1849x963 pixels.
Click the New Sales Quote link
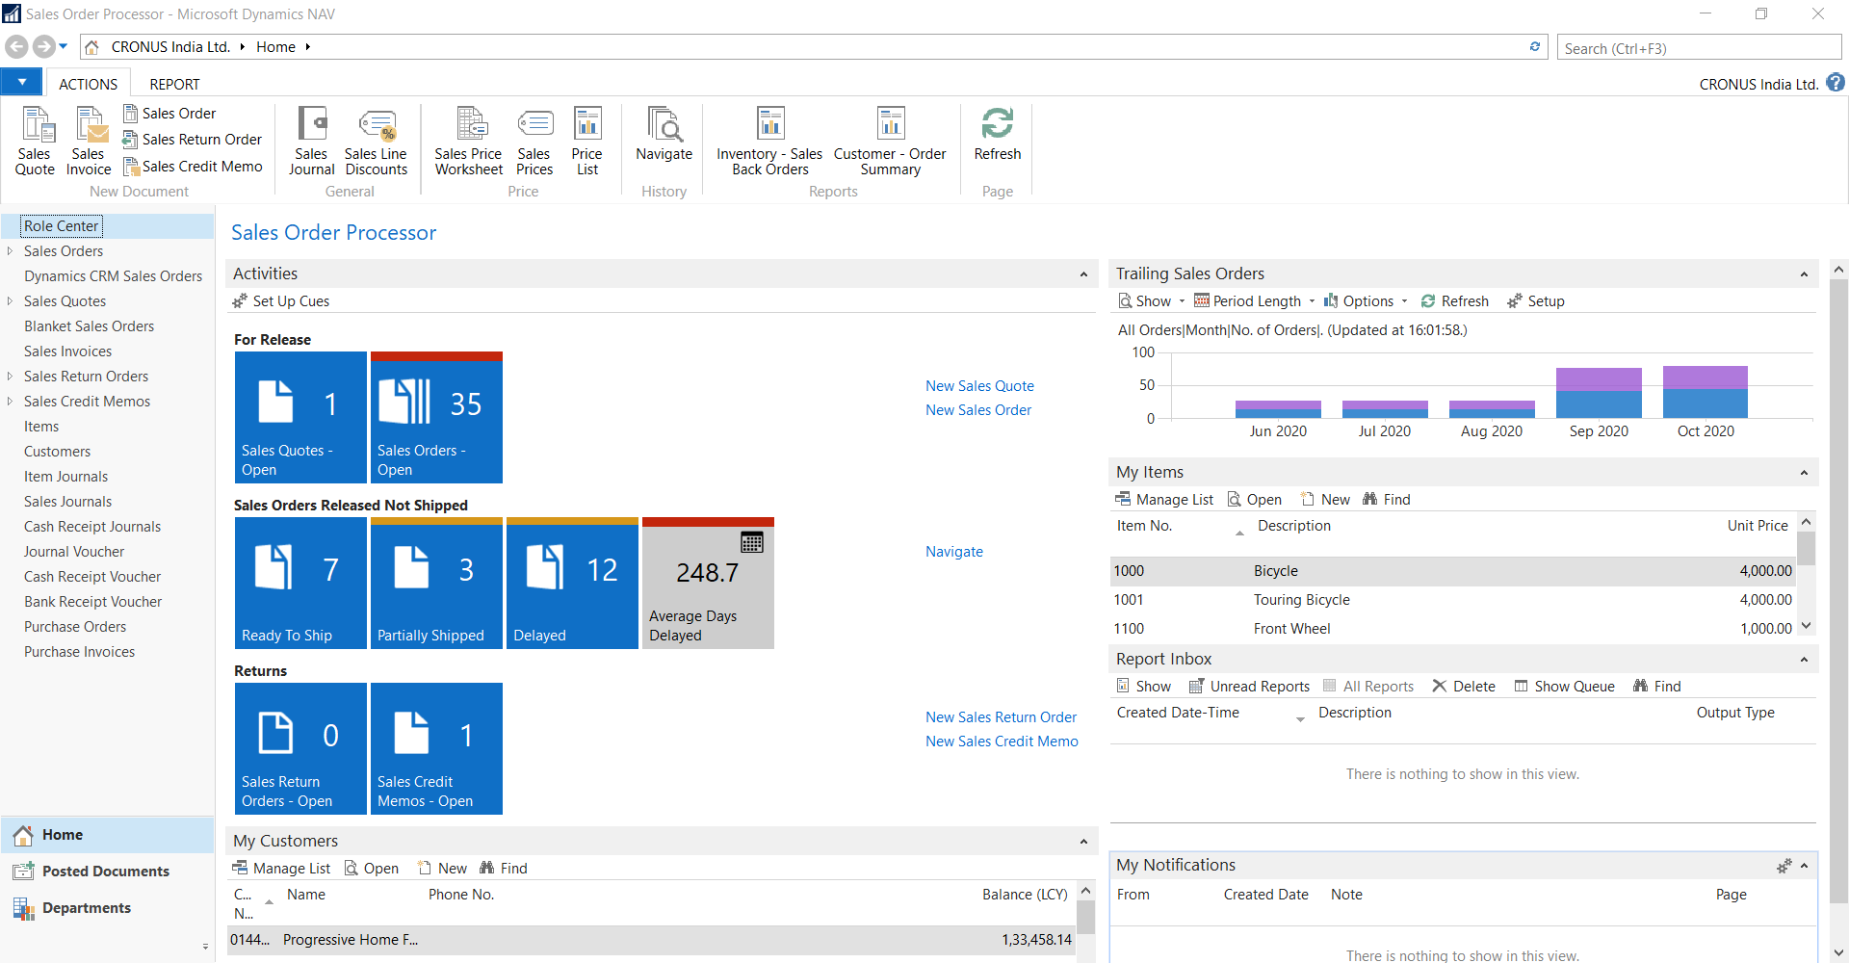979,386
